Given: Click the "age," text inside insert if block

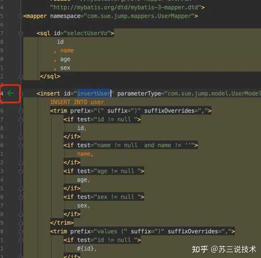Looking at the screenshot, I should pos(83,180).
